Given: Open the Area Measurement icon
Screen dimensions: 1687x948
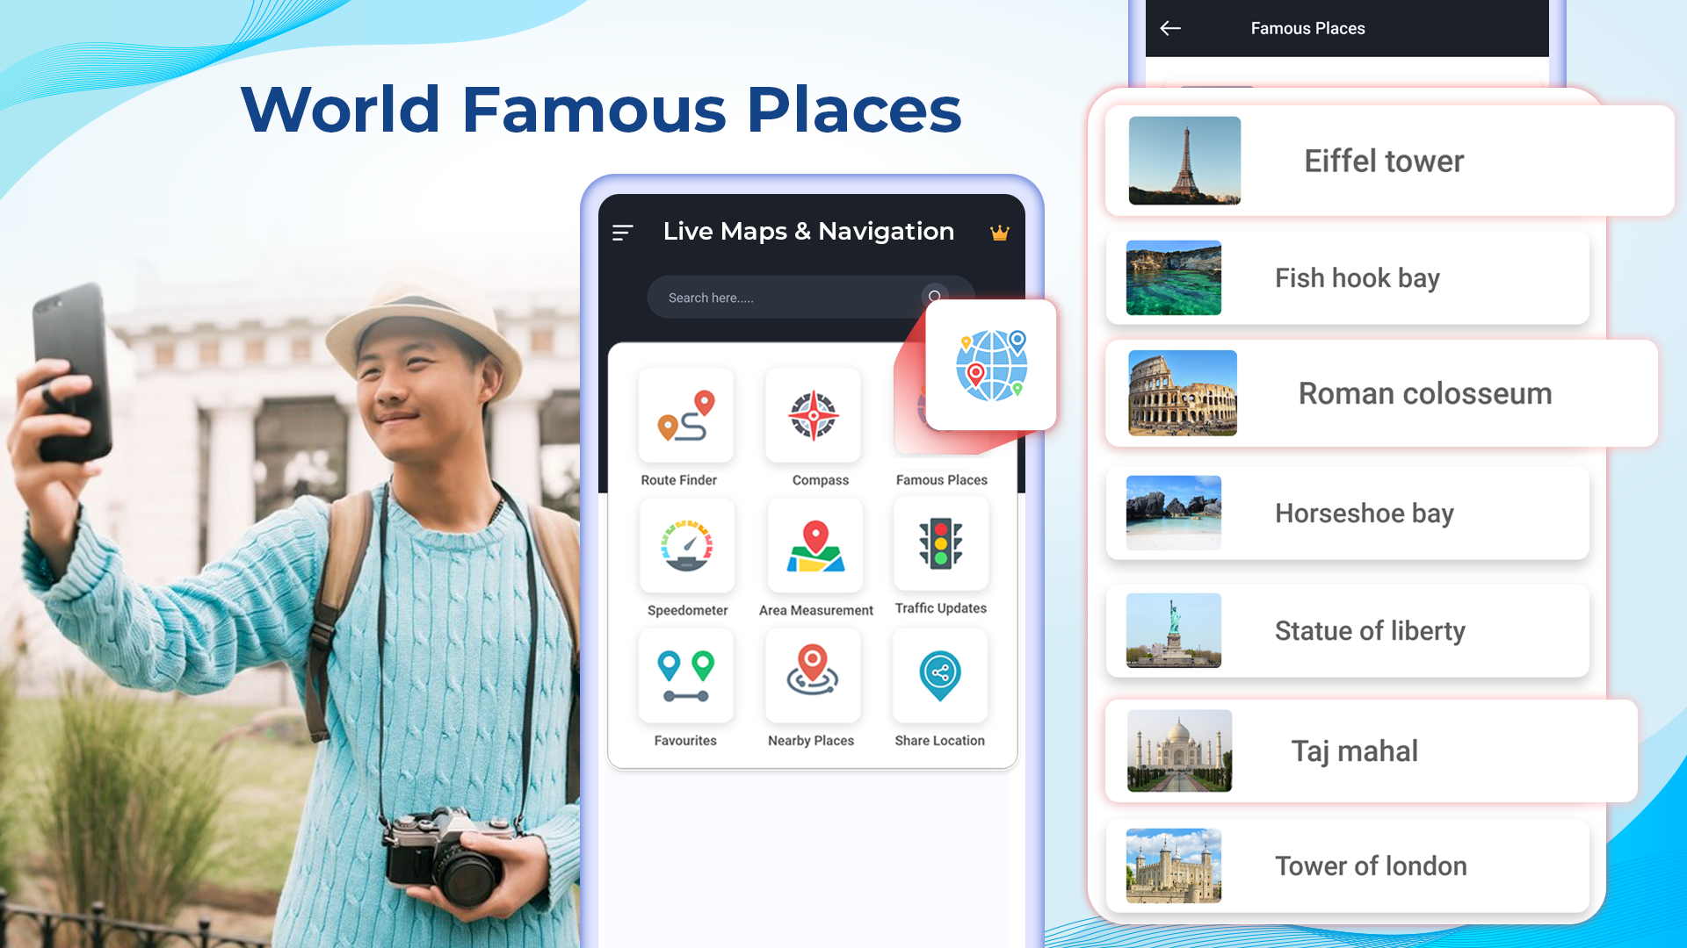Looking at the screenshot, I should click(815, 545).
